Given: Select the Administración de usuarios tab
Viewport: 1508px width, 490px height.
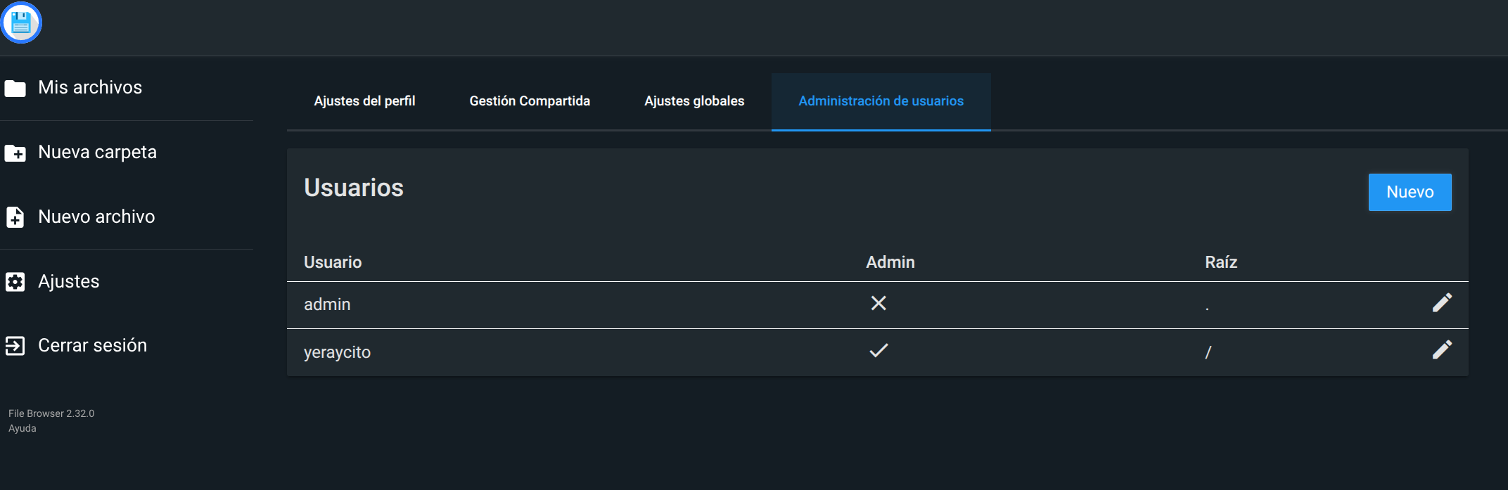Looking at the screenshot, I should tap(881, 101).
